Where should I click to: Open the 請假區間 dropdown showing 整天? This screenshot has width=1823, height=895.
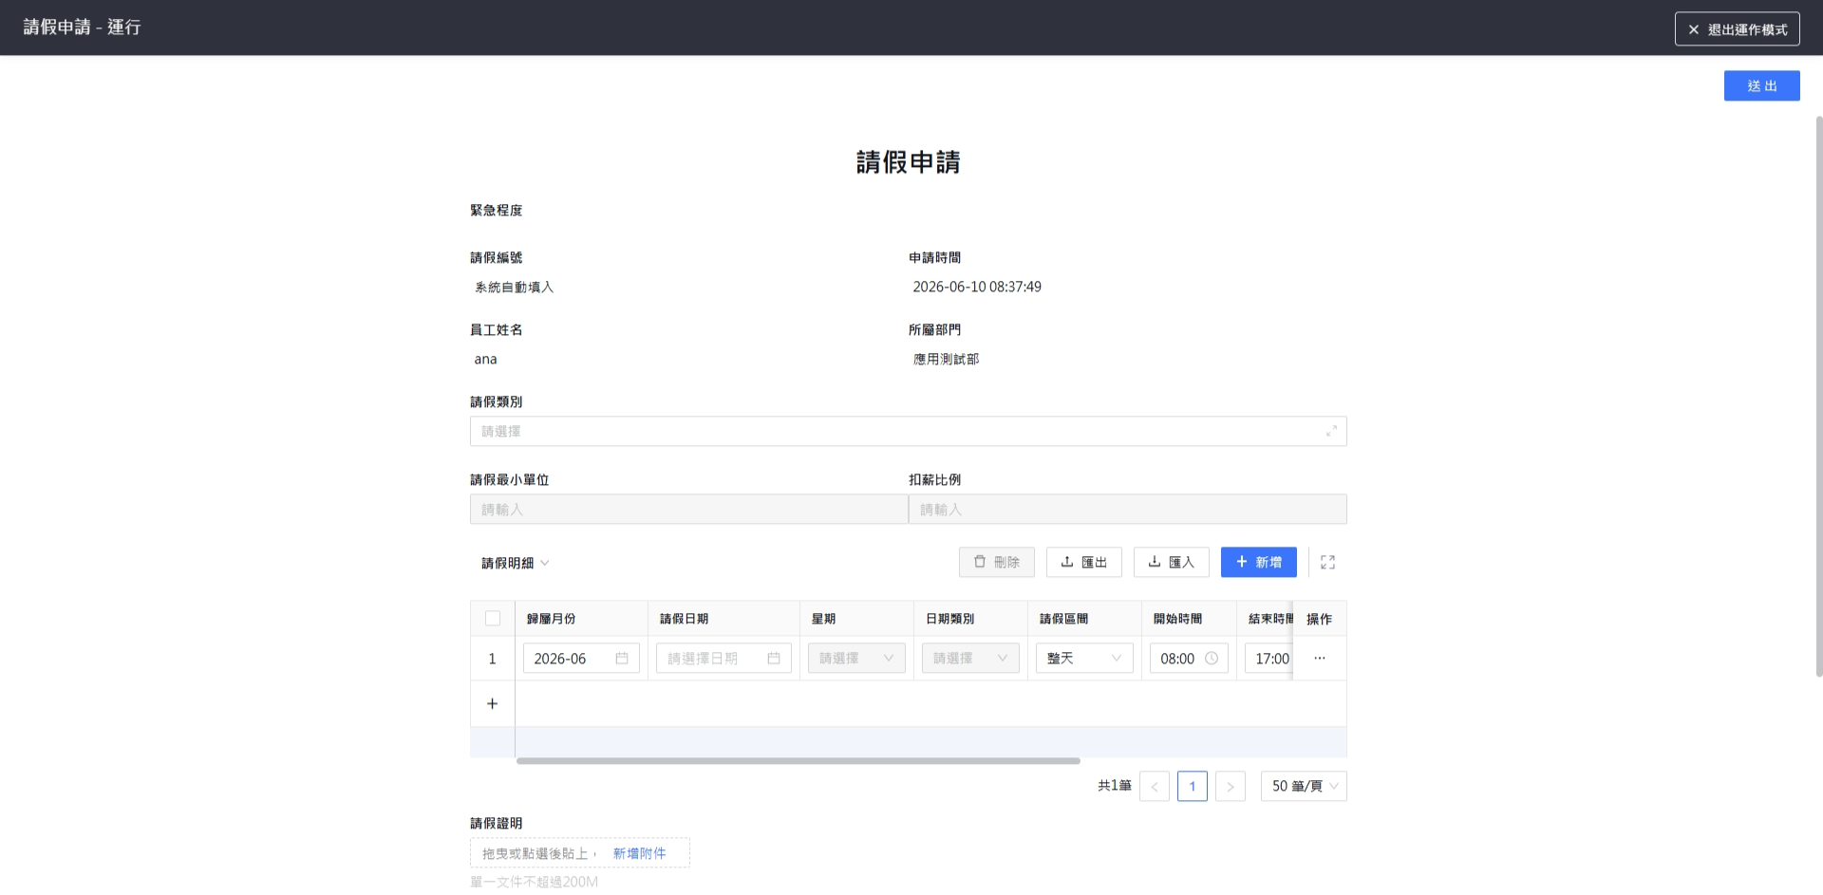pos(1084,659)
